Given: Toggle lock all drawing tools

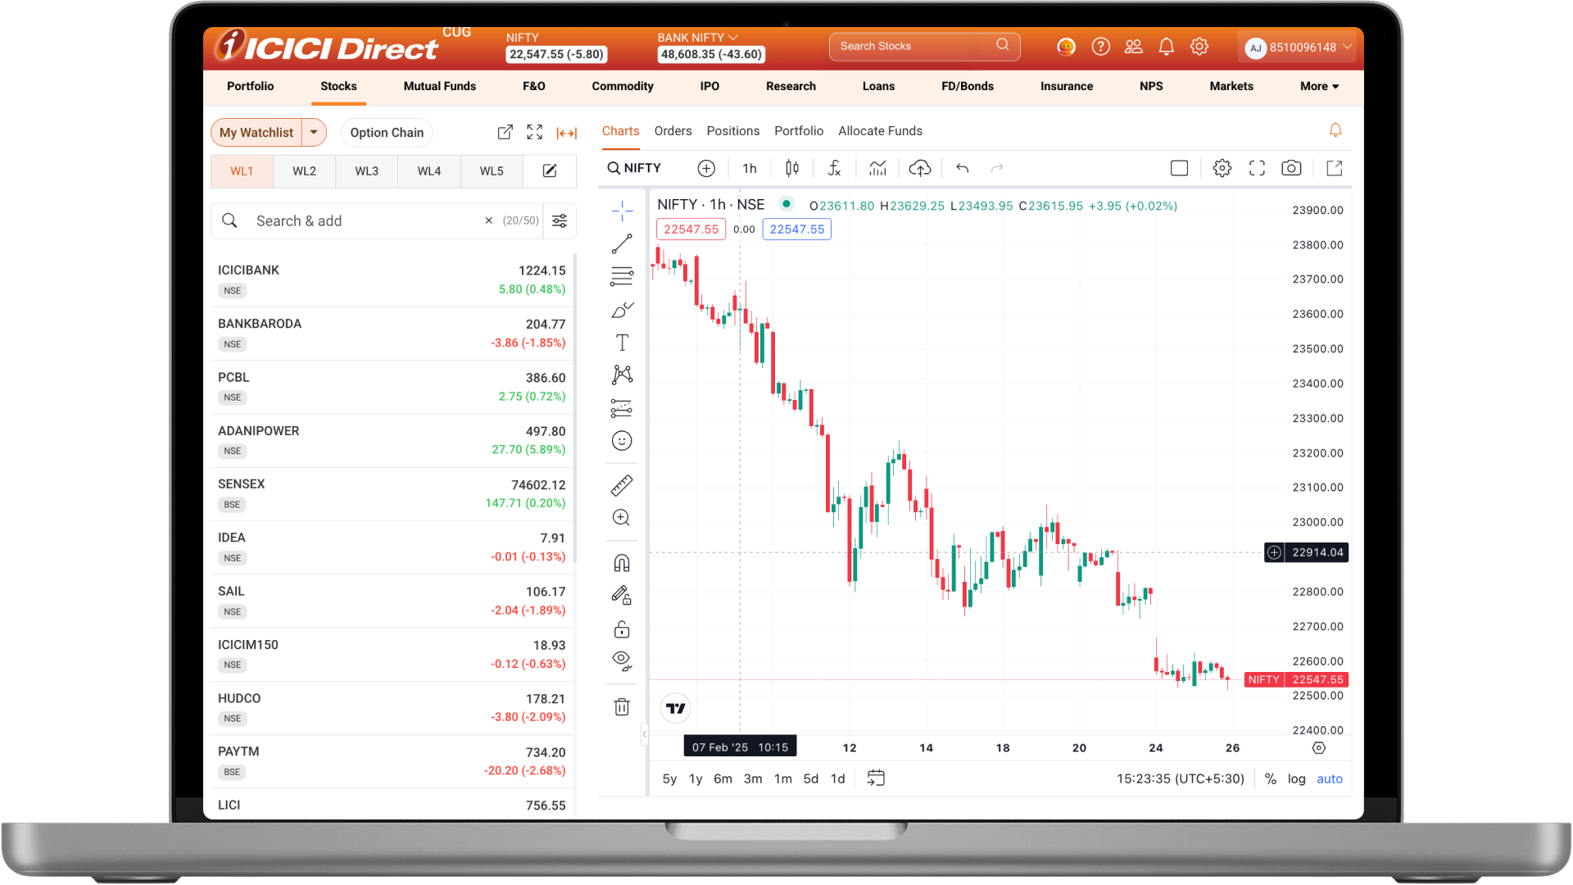Looking at the screenshot, I should click(622, 629).
